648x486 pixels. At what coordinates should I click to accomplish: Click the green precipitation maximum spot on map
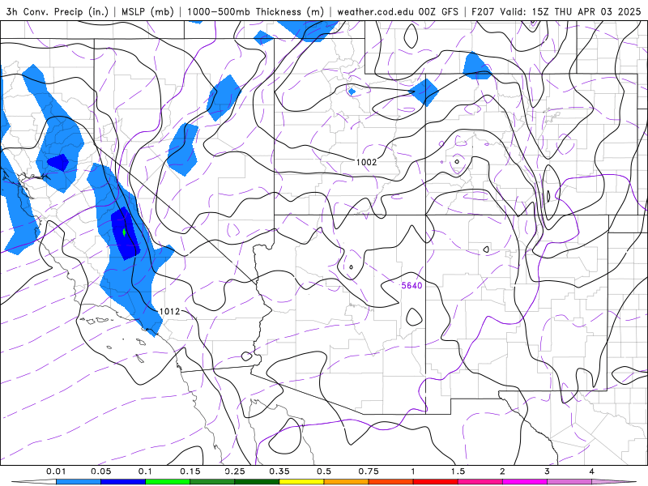[124, 232]
